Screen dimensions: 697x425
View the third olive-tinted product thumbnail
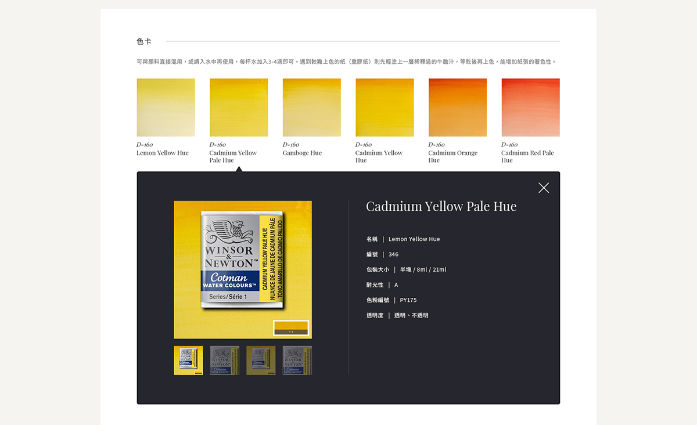coord(261,361)
